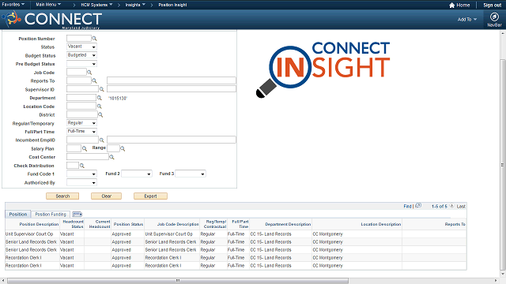
Task: Expand the Regular/Temporary dropdown
Action: (81, 123)
